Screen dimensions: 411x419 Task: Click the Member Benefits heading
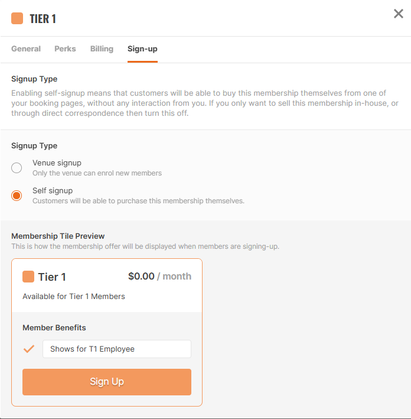[x=54, y=327]
